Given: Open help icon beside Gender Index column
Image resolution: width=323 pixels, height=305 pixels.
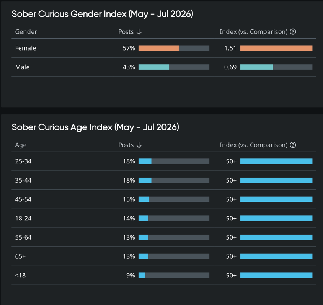Looking at the screenshot, I should (x=293, y=32).
